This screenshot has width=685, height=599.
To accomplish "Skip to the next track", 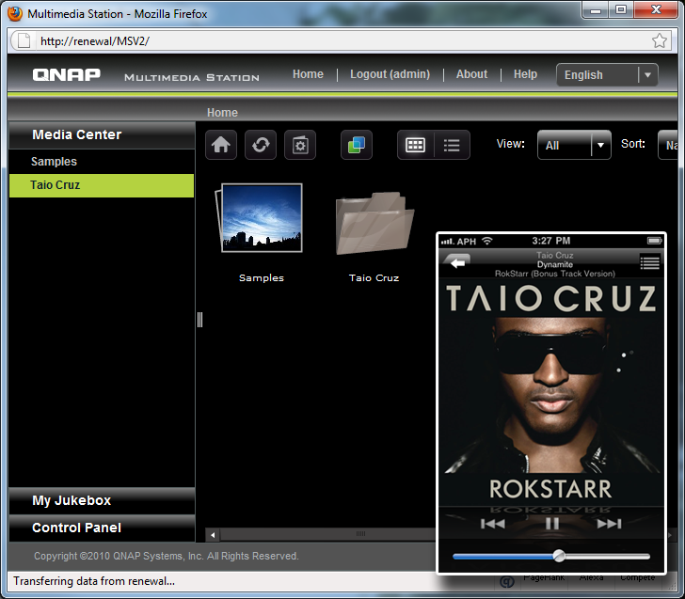I will (x=609, y=524).
